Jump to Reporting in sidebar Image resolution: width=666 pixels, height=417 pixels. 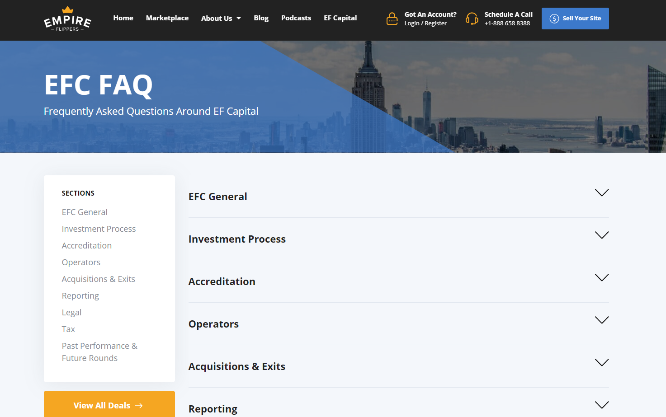tap(80, 296)
